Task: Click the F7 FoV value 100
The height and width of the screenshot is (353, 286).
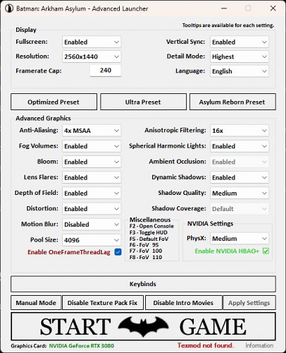Action: [x=157, y=251]
